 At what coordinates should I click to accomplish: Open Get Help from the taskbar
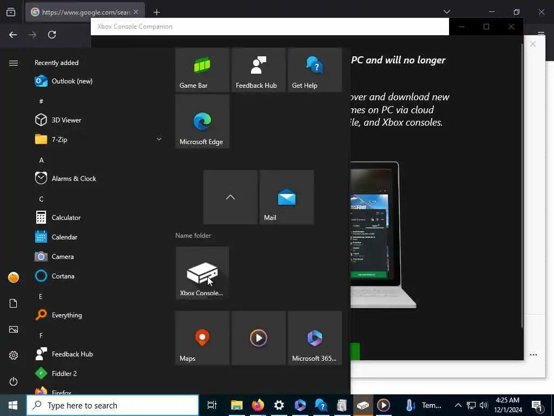point(321,405)
